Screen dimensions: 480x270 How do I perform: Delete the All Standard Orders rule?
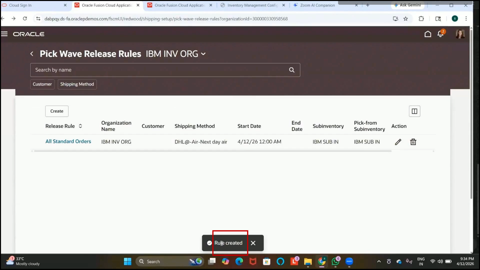tap(413, 142)
